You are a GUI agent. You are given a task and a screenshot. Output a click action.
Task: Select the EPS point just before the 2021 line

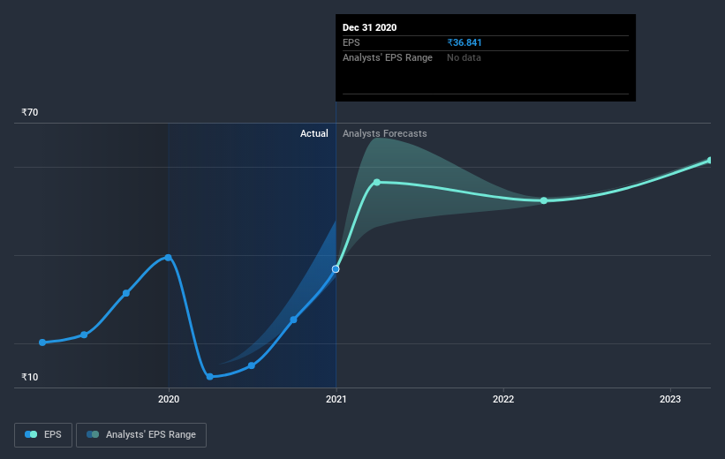(293, 320)
